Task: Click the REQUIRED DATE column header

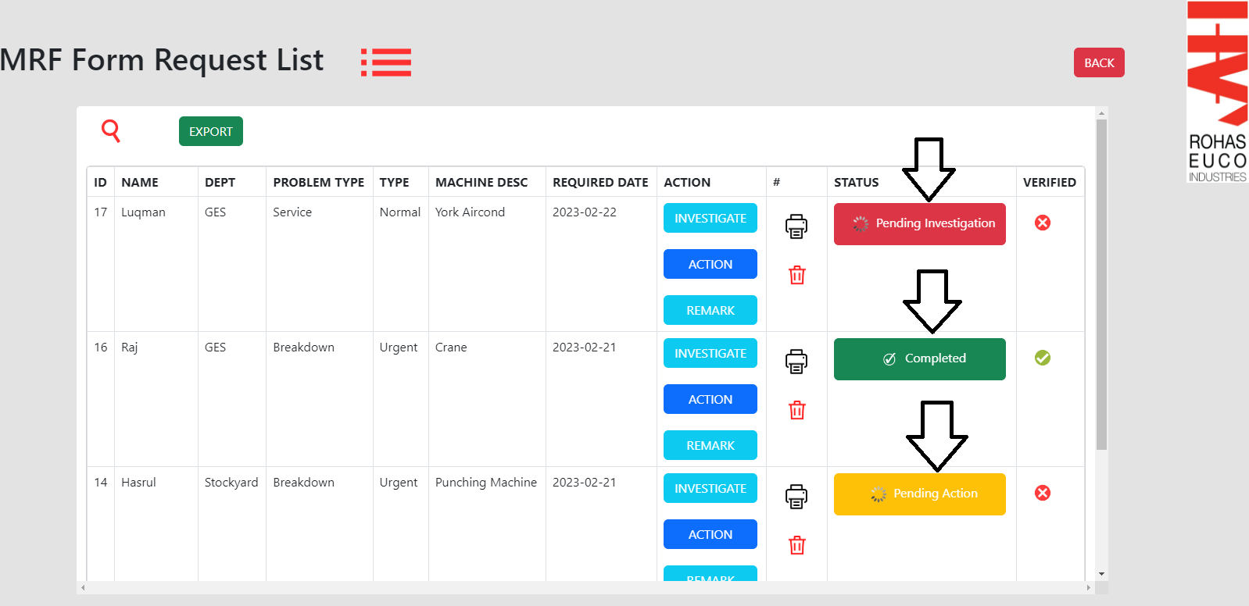Action: tap(600, 182)
